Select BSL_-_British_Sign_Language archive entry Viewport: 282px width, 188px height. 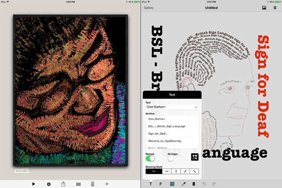[172, 126]
